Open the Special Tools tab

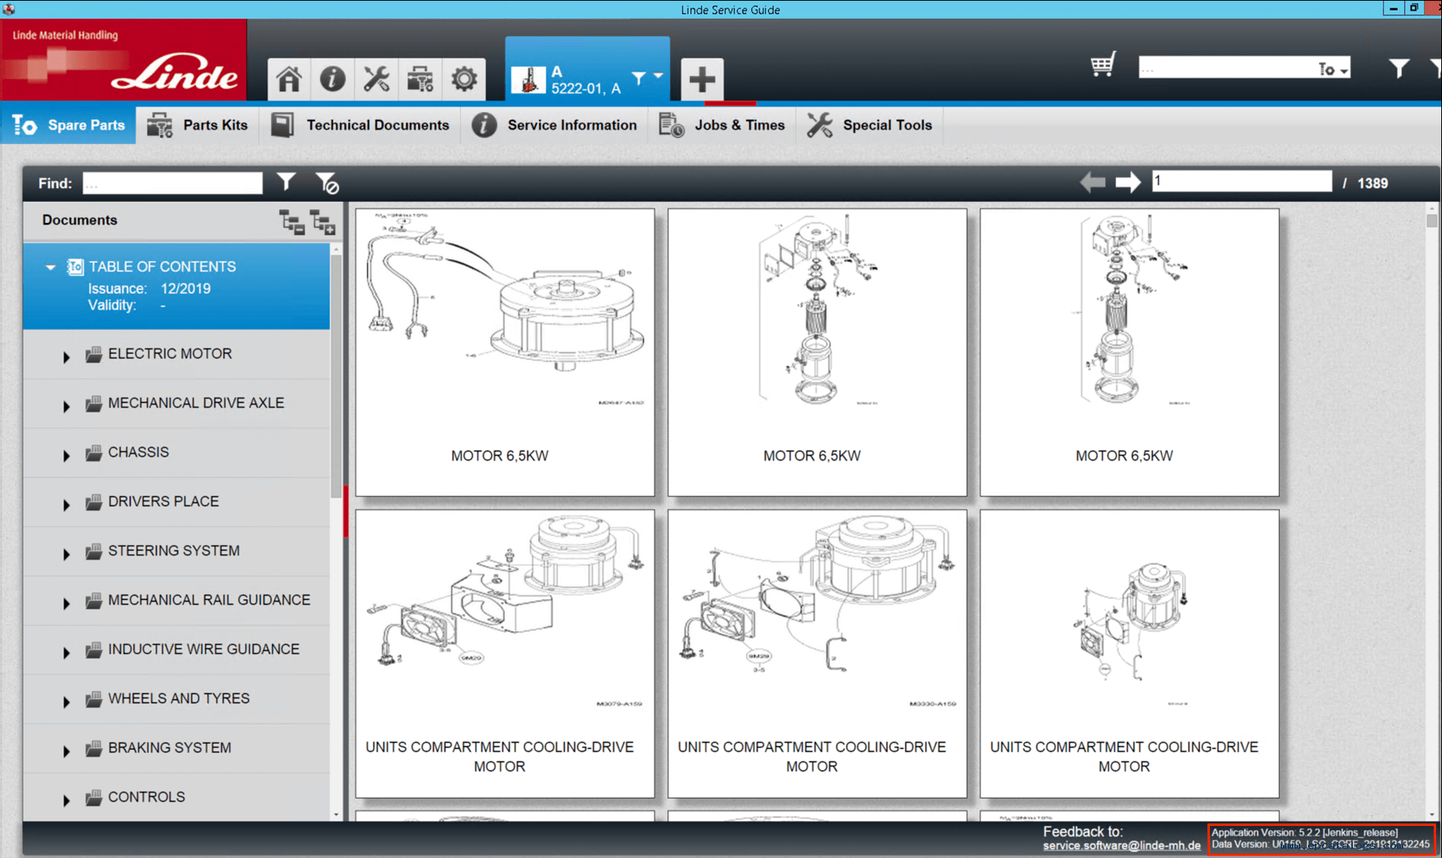pos(870,125)
